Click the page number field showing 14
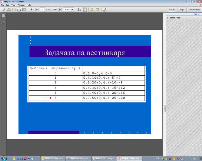The image size is (202, 161). [42, 9]
